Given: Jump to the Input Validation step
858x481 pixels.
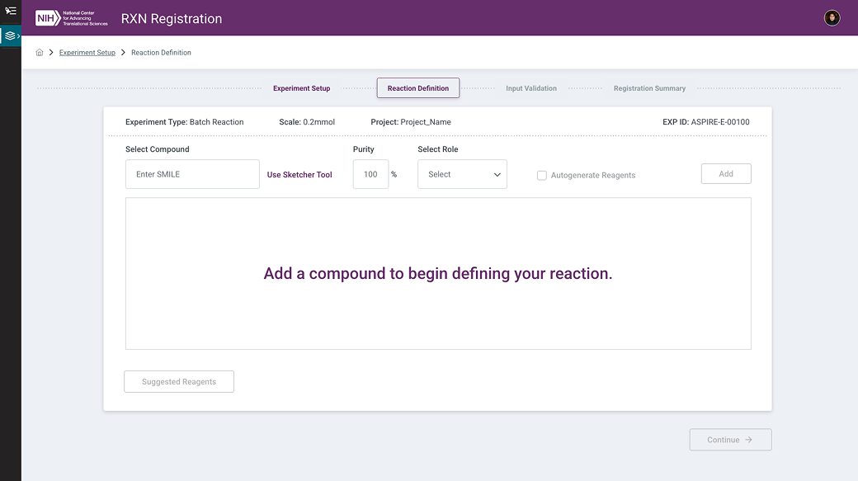Looking at the screenshot, I should point(530,88).
